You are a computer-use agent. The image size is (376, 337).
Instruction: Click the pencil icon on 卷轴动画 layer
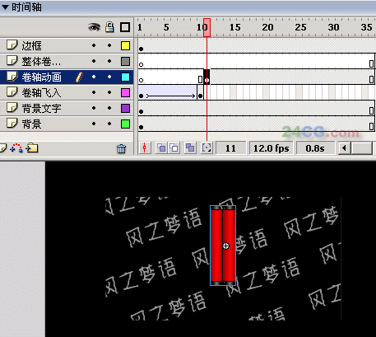tap(79, 77)
